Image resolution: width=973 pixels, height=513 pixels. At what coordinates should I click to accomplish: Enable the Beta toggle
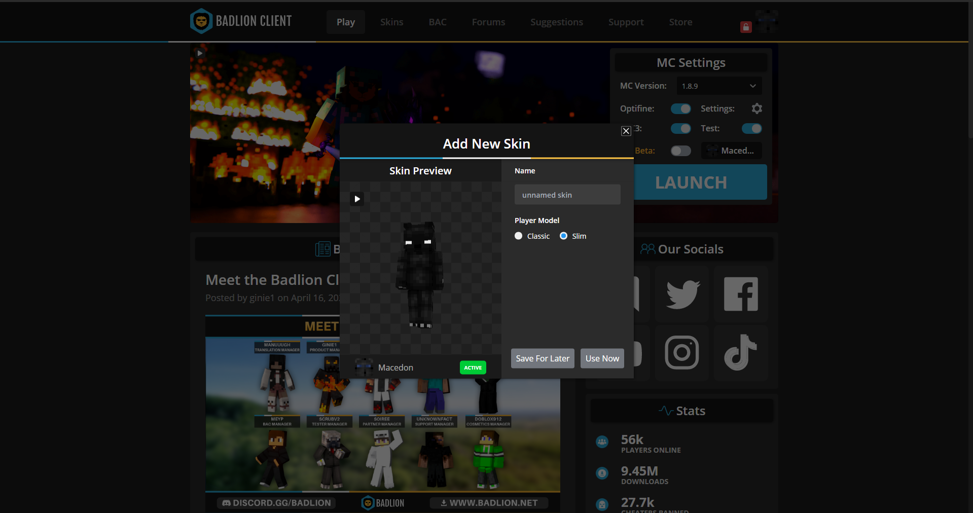coord(680,151)
